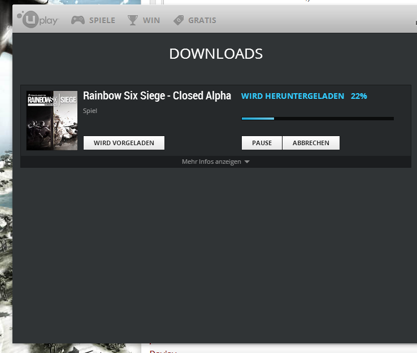Click the 22% progress value
Image resolution: width=417 pixels, height=353 pixels.
[x=359, y=96]
